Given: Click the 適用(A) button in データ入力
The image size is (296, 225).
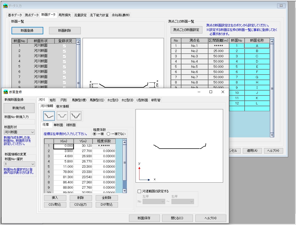Looking at the screenshot, I should tap(252, 150).
